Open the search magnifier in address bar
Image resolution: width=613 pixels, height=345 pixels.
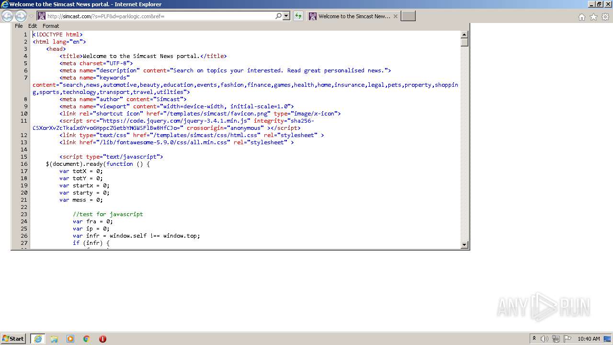pyautogui.click(x=278, y=16)
